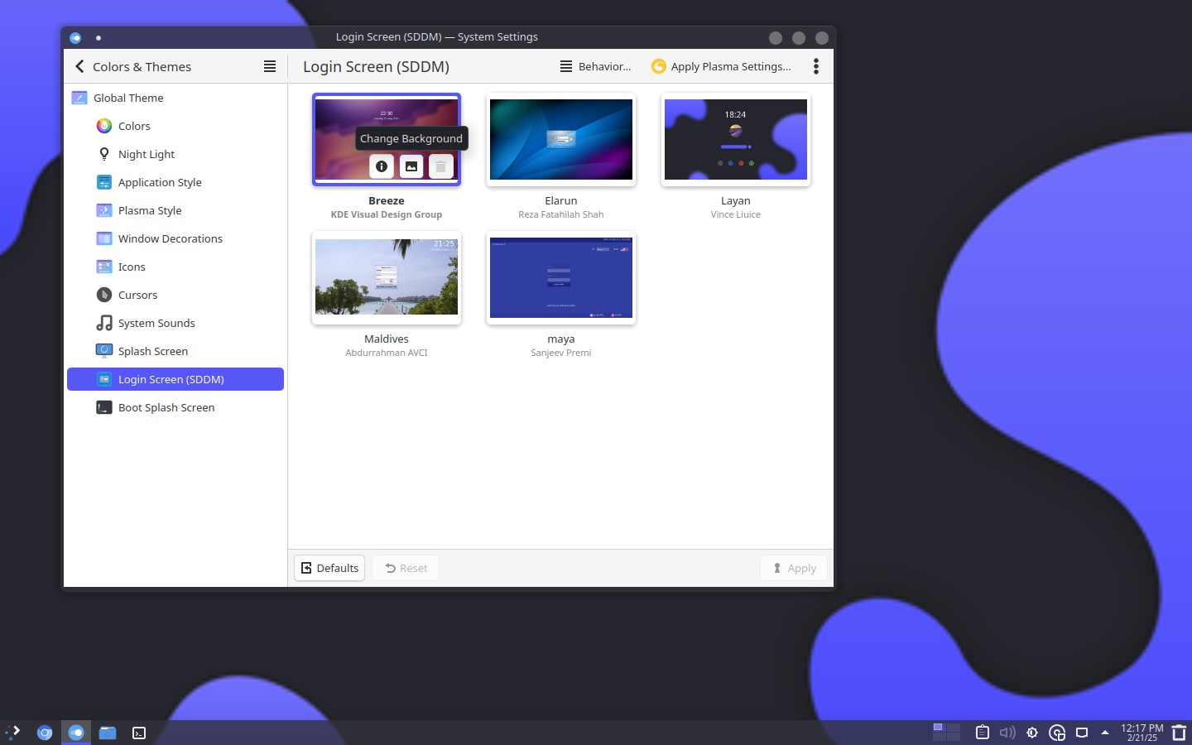Viewport: 1192px width, 745px height.
Task: Go back from Colors & Themes
Action: click(x=80, y=66)
